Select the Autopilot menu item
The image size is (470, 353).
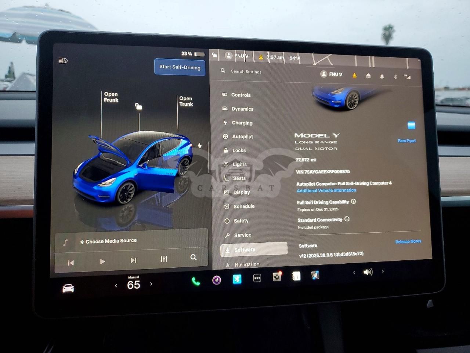pyautogui.click(x=238, y=136)
